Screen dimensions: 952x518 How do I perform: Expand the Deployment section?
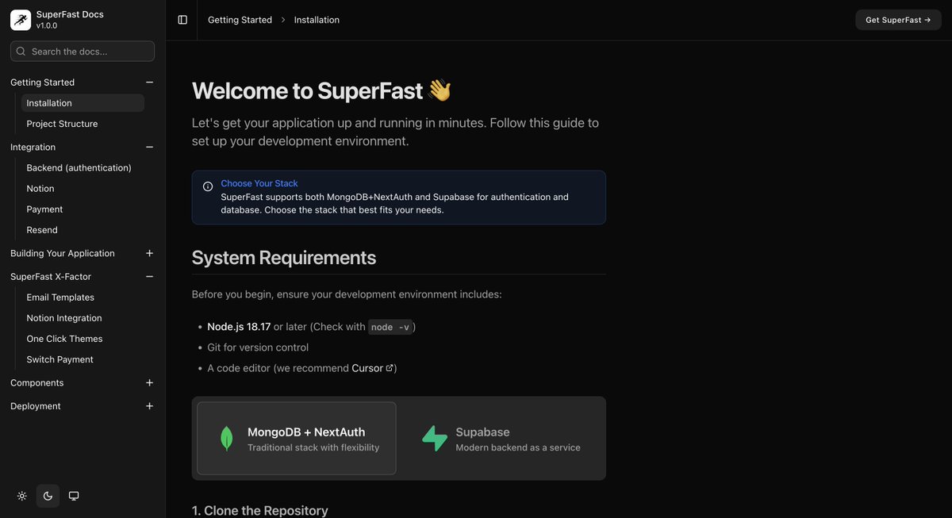[149, 406]
